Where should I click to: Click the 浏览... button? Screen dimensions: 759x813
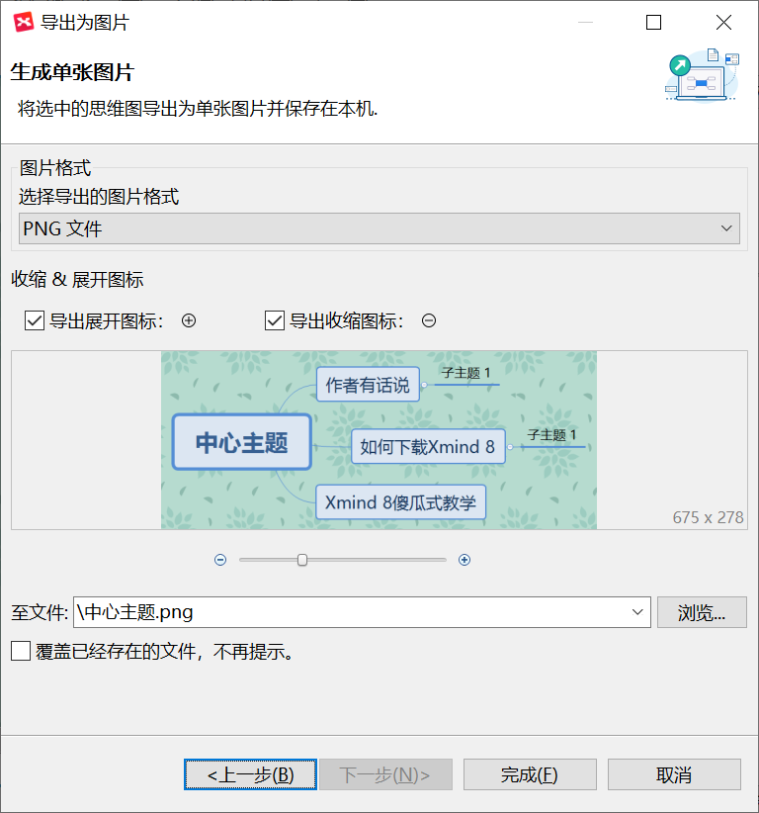(x=702, y=612)
